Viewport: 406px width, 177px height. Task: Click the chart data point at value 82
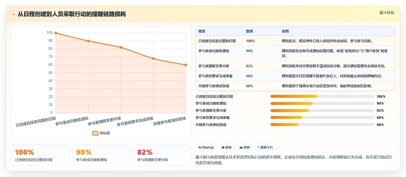[x=121, y=47]
